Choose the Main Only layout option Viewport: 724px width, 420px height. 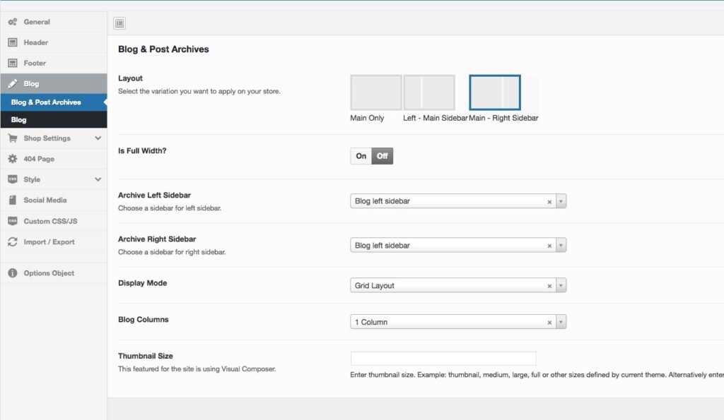click(375, 93)
